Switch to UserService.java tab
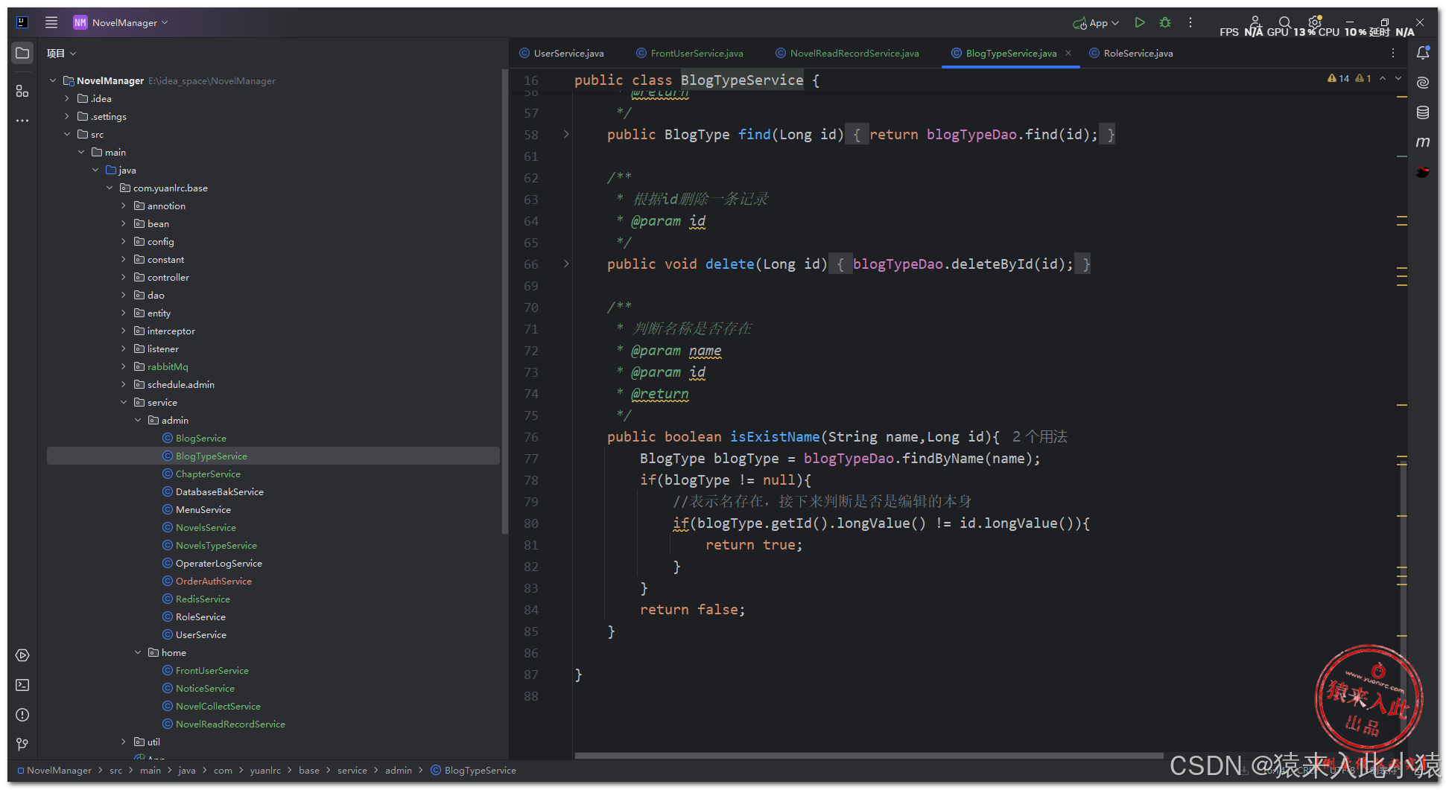 click(562, 53)
